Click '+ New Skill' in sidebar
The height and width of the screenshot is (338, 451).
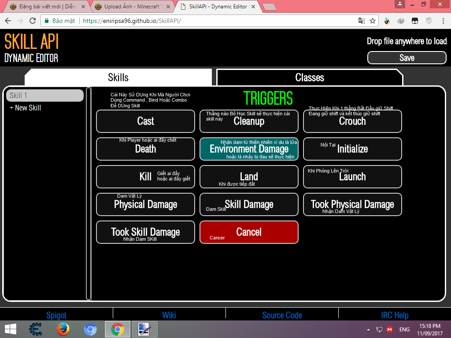(x=25, y=108)
